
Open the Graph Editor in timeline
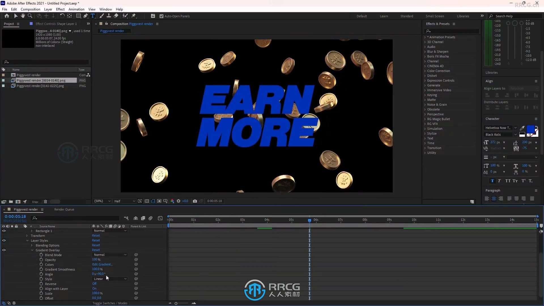(160, 218)
